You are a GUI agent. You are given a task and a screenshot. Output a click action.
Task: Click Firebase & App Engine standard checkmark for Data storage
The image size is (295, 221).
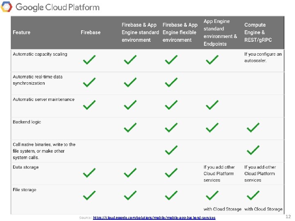coord(130,173)
